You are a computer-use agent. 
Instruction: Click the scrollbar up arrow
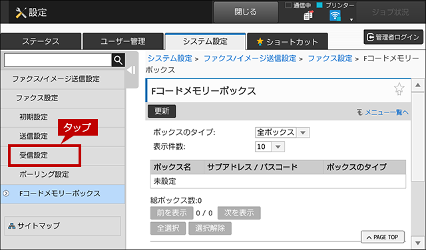coord(418,85)
